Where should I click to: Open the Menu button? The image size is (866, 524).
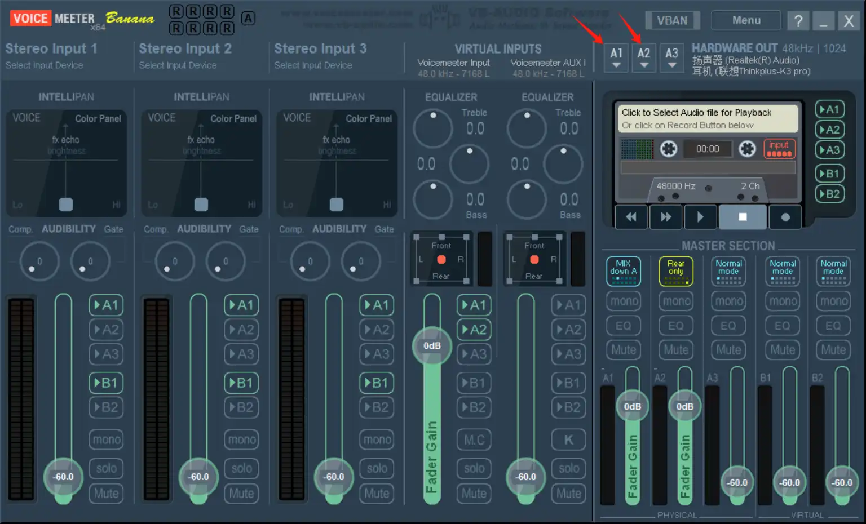(746, 20)
